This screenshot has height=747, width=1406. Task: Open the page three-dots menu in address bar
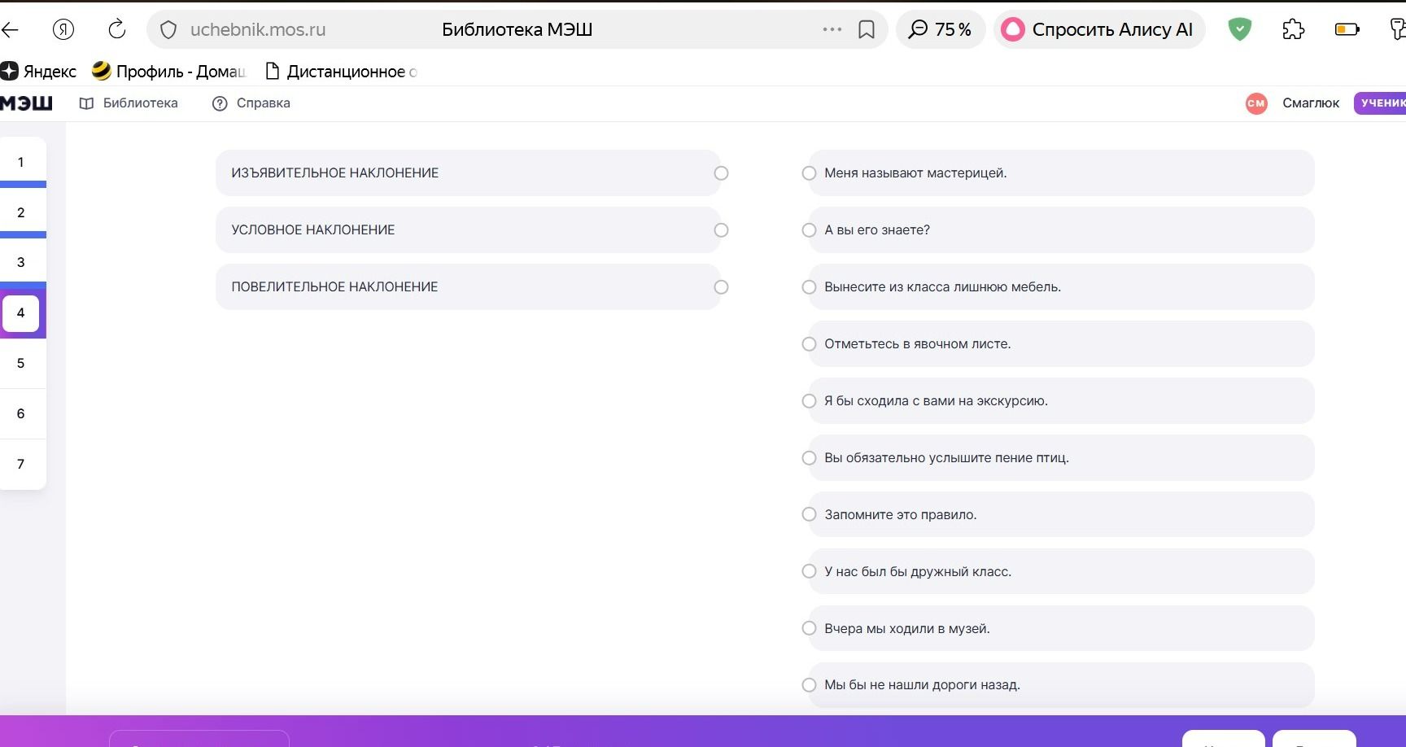click(x=832, y=29)
